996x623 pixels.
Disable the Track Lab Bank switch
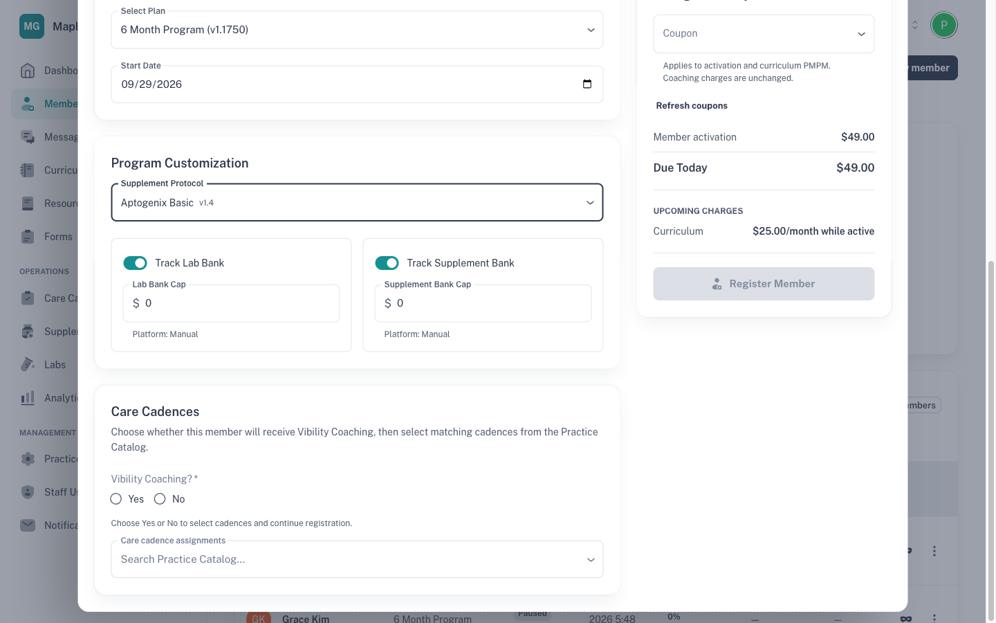coord(136,263)
